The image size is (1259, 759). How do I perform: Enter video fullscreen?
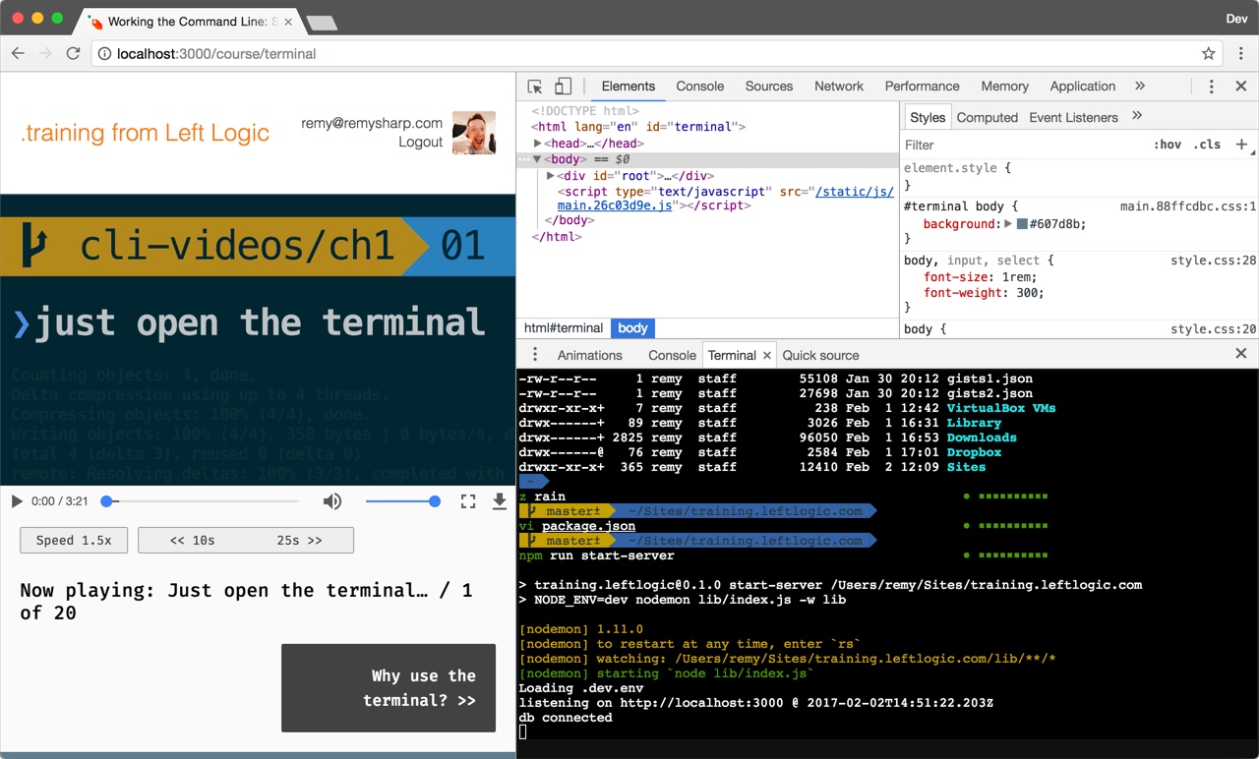468,501
